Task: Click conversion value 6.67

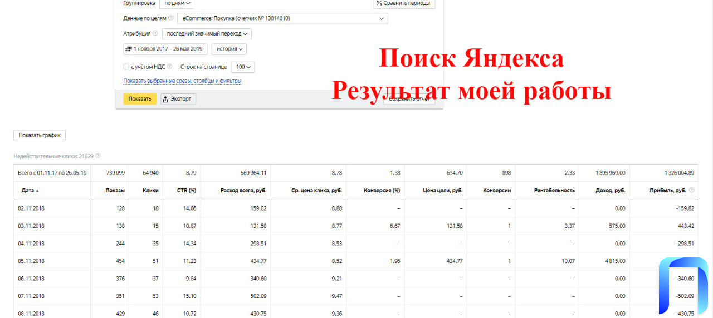Action: (395, 226)
